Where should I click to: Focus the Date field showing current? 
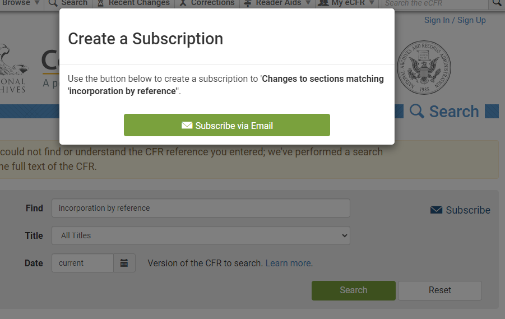[83, 263]
